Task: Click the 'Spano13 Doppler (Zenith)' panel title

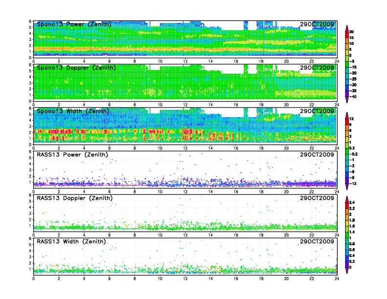Action: 76,68
